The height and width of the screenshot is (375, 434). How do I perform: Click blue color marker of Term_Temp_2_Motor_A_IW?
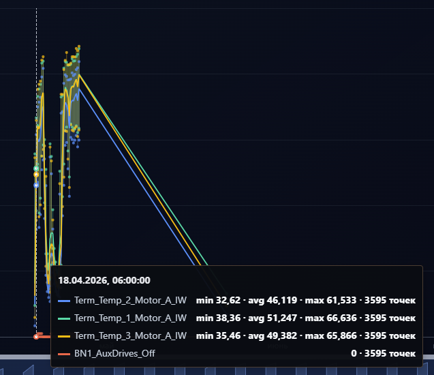click(64, 301)
